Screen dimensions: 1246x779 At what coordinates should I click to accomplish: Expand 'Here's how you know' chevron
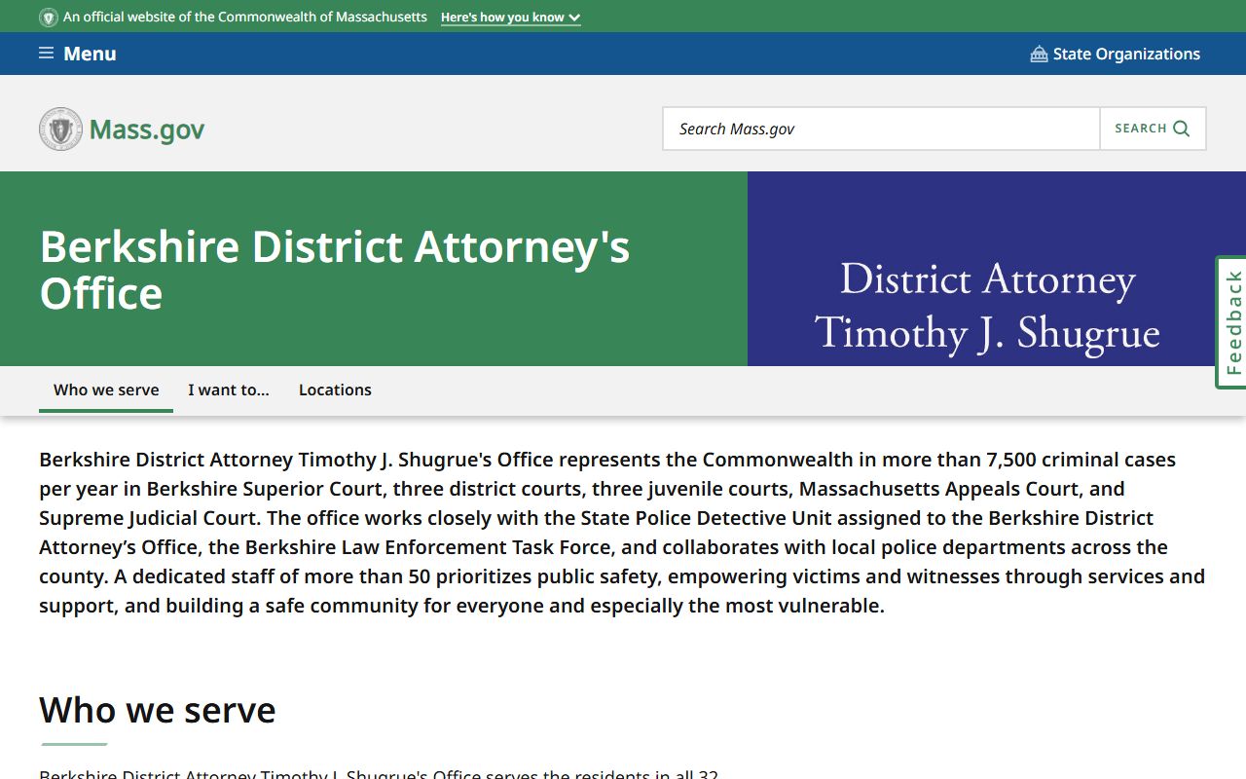coord(574,18)
